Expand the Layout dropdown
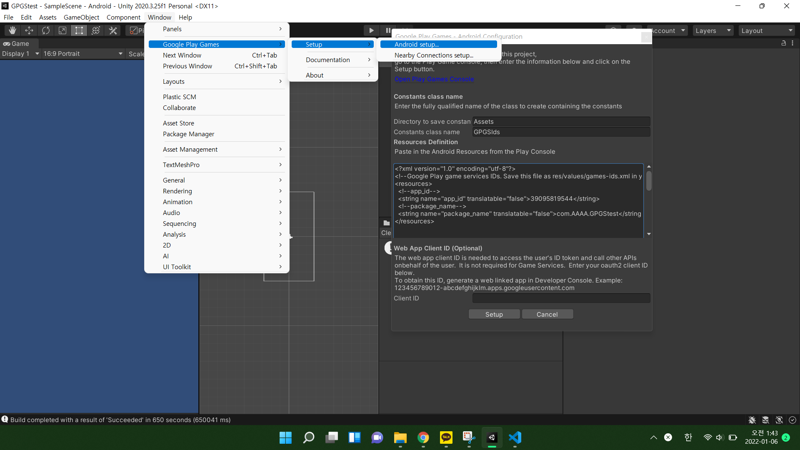The image size is (800, 450). pos(767,30)
